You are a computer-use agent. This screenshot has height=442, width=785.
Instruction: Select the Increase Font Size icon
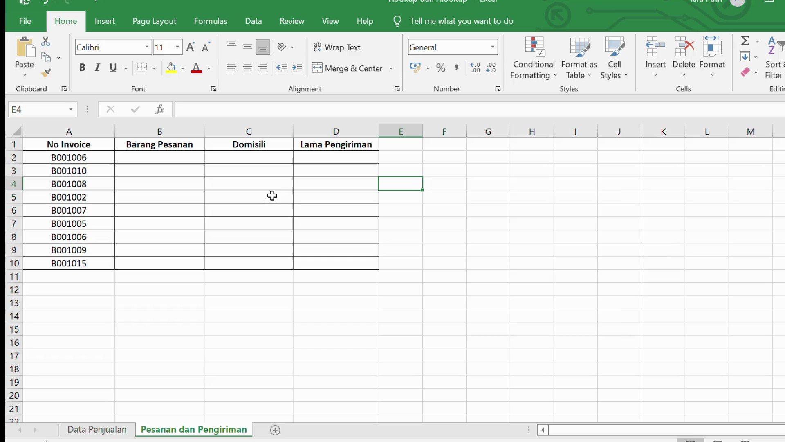click(x=190, y=46)
